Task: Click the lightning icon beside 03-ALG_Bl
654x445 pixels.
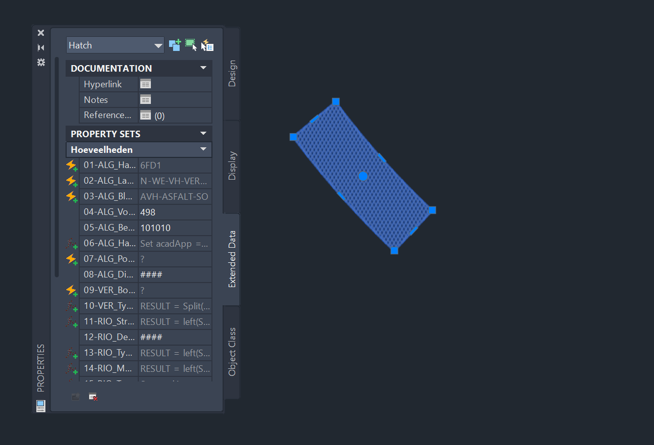Action: pos(72,196)
